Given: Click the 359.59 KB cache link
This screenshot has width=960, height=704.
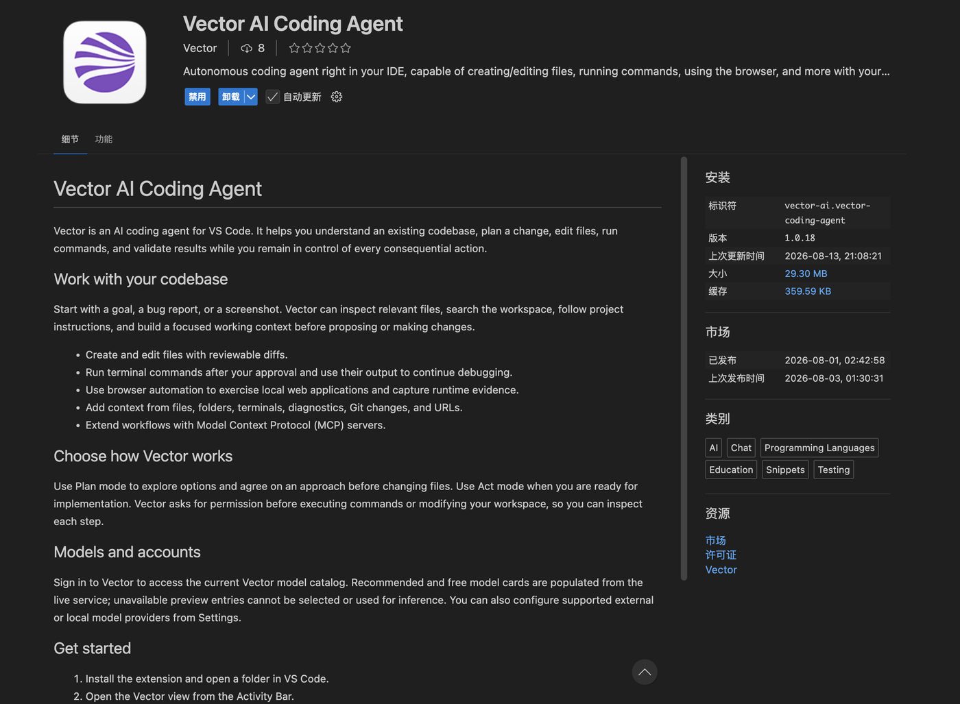Looking at the screenshot, I should tap(808, 291).
